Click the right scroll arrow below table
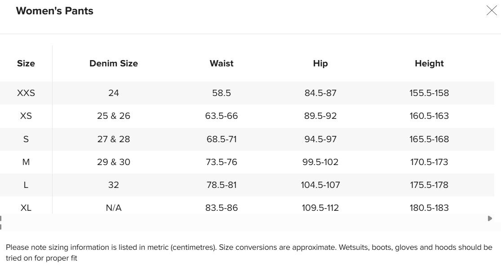This screenshot has height=270, width=501. coord(490,219)
